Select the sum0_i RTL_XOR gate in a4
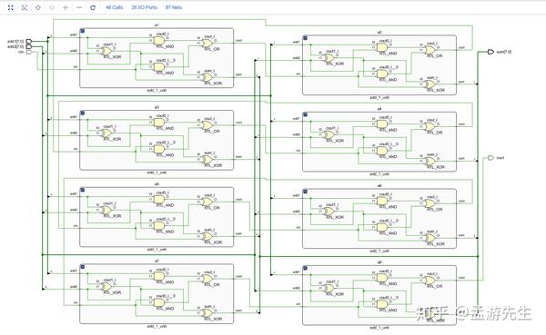The width and height of the screenshot is (546, 335). (x=430, y=162)
